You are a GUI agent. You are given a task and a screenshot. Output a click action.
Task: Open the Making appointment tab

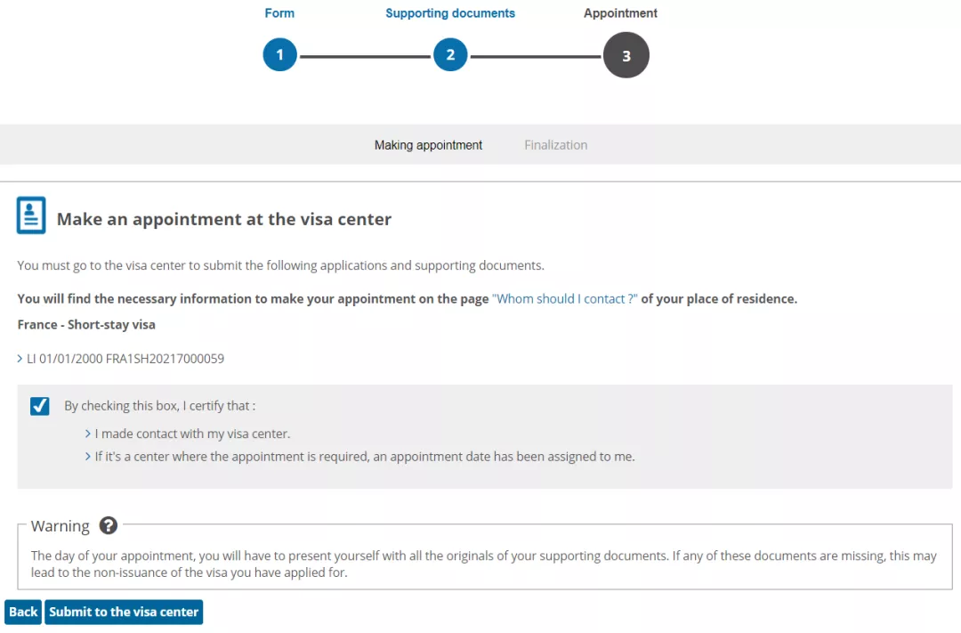pos(428,145)
